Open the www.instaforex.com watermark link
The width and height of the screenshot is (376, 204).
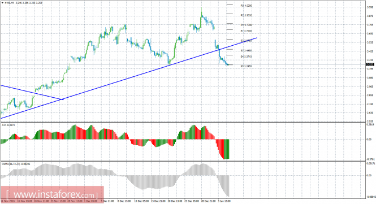coord(52,194)
